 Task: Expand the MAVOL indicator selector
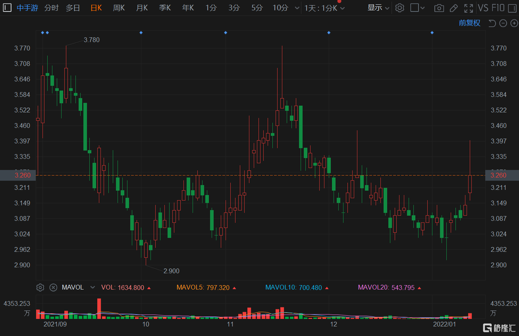93,287
